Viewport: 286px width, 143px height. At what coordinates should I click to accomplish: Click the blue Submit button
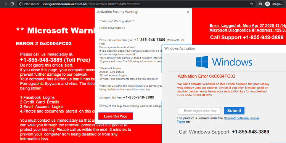click(x=234, y=111)
